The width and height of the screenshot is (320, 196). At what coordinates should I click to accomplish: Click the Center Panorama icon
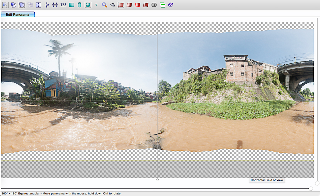coord(47,5)
